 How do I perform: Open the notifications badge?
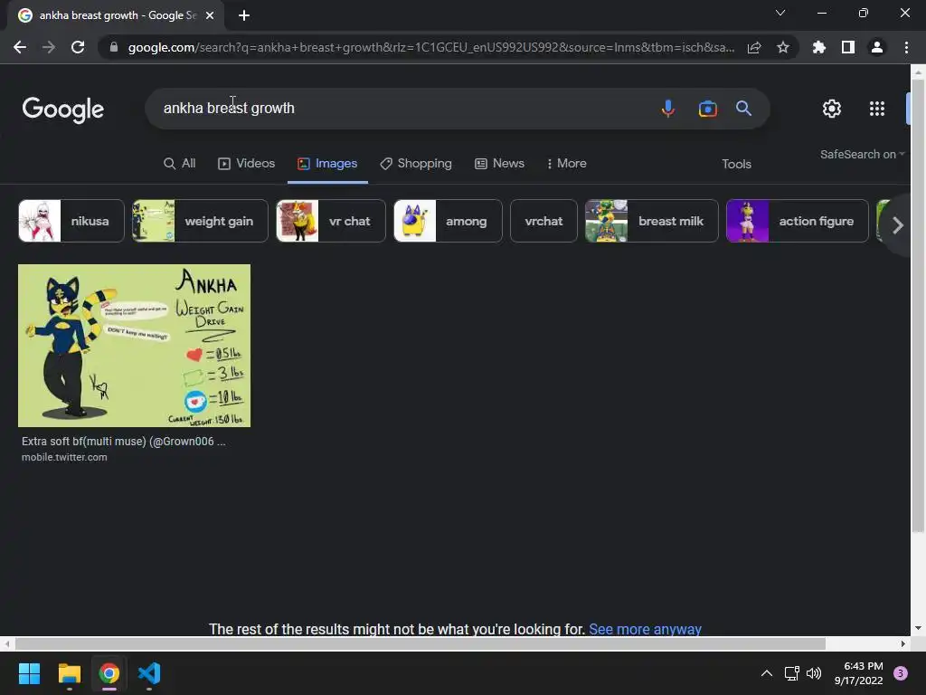(901, 673)
